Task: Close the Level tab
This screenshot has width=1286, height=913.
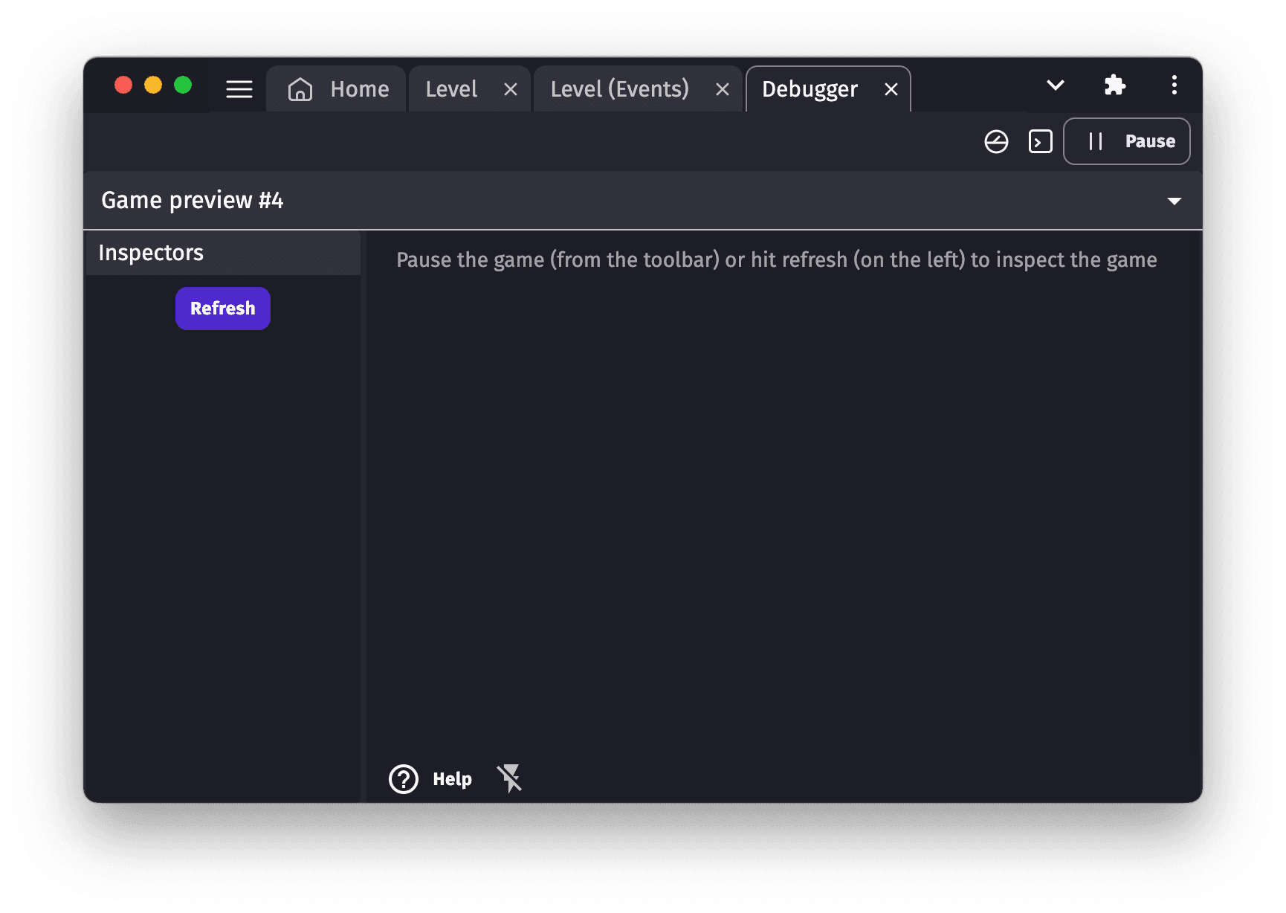Action: point(511,90)
